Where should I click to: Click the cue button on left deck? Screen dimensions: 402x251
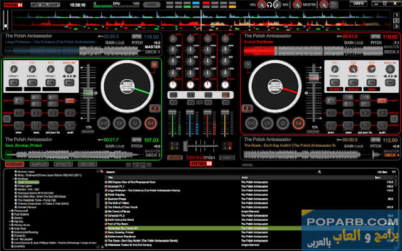coord(118,123)
